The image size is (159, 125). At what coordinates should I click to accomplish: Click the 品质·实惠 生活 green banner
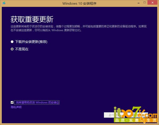[136, 120]
